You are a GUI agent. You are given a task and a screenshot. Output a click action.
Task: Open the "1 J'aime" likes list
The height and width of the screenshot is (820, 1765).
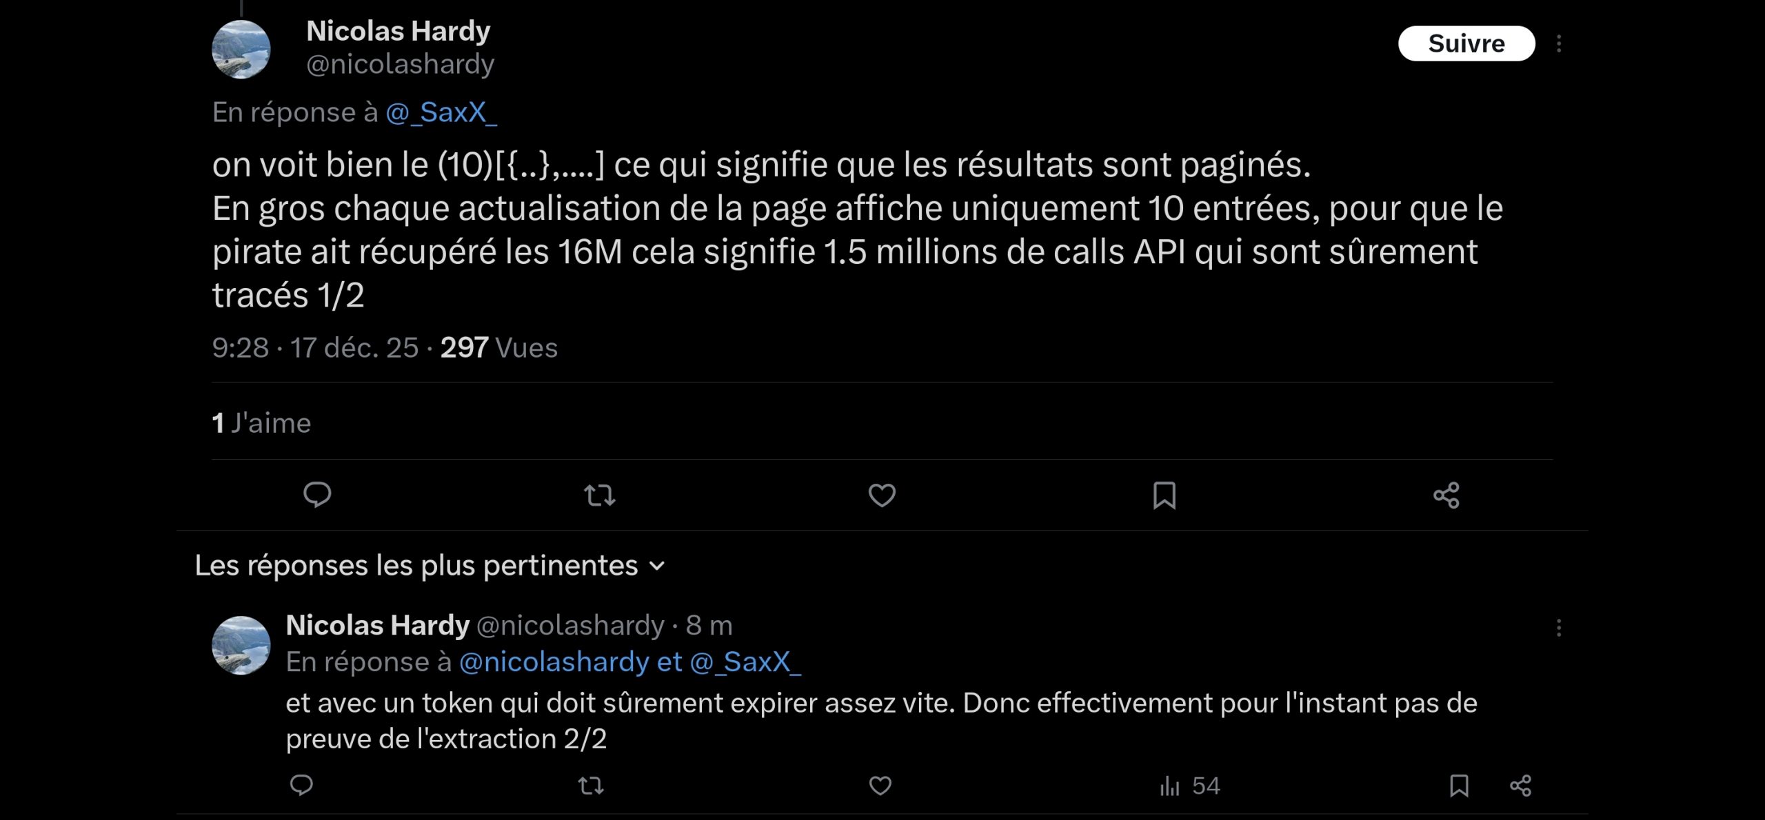point(261,422)
